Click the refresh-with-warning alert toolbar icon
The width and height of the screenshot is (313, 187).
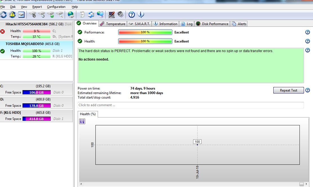point(12,15)
